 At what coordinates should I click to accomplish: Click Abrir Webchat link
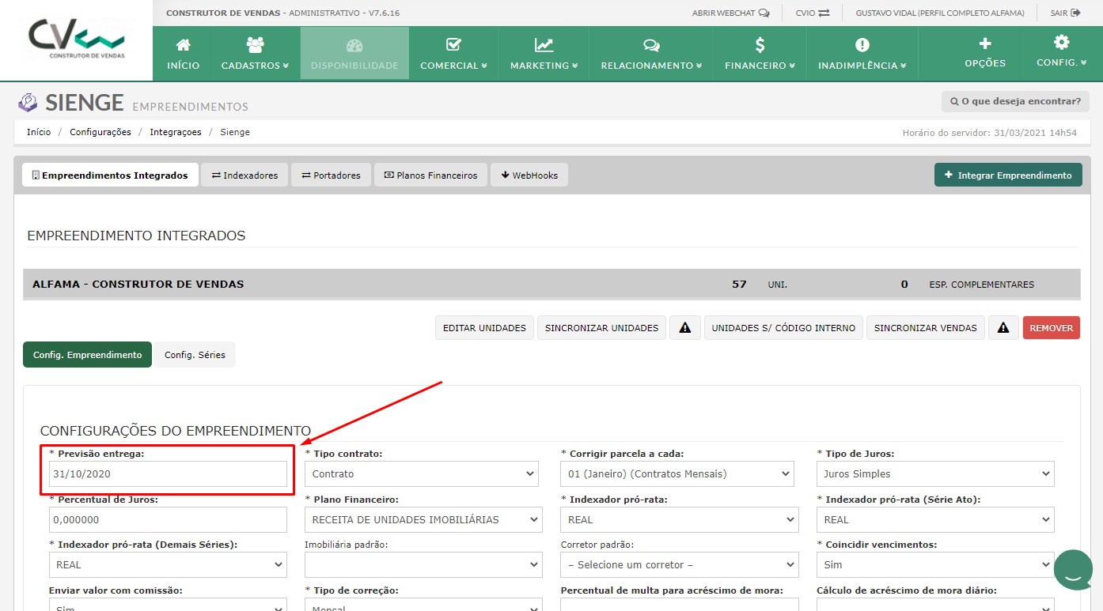point(730,13)
